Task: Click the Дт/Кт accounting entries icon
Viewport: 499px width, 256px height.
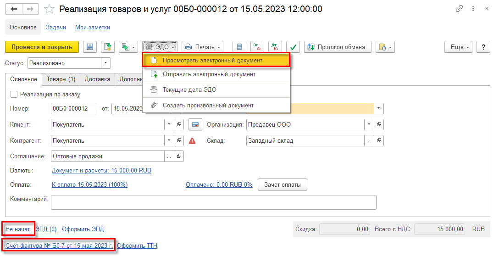Action: click(x=275, y=47)
